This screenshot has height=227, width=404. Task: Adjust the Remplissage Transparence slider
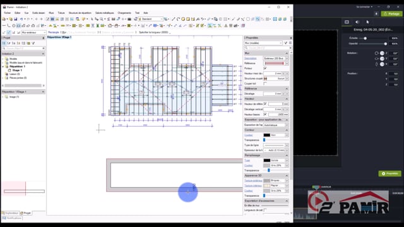pyautogui.click(x=268, y=170)
